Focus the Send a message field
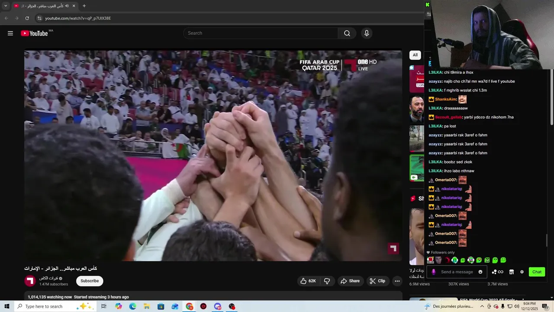Viewport: 554px width, 312px height. [457, 272]
